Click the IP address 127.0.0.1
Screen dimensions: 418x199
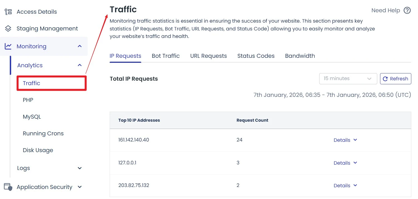[x=127, y=163]
